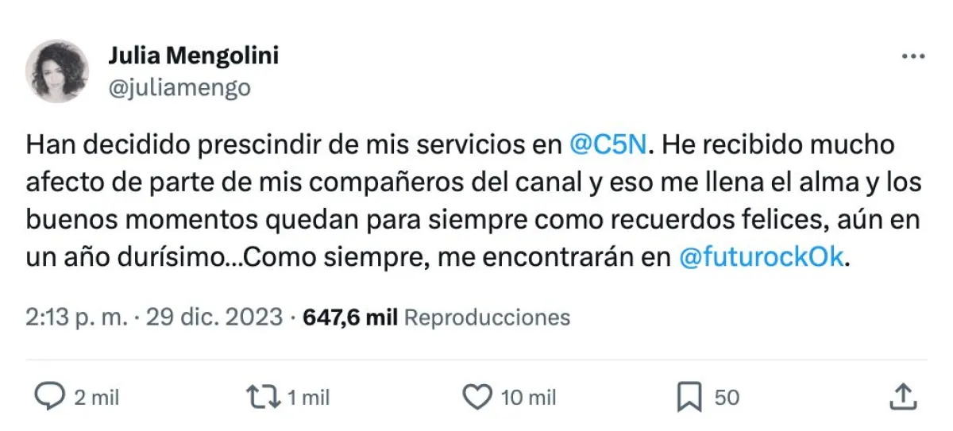Follow the @C5N mention link

coord(608,147)
